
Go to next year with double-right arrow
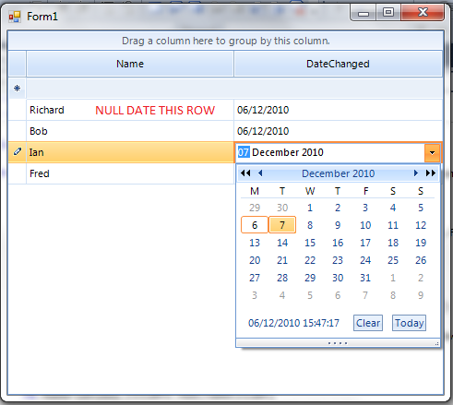tap(431, 173)
